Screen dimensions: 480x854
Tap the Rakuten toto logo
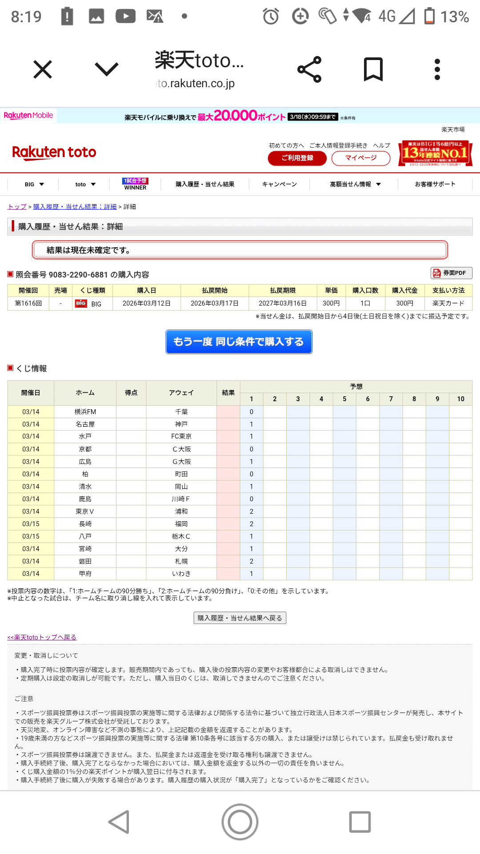coord(54,152)
